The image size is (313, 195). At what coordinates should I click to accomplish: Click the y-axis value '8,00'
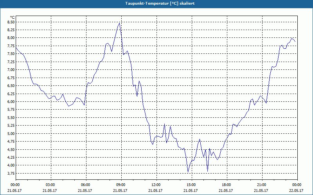pyautogui.click(x=11, y=38)
